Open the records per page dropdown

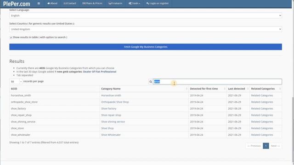pos(16,82)
